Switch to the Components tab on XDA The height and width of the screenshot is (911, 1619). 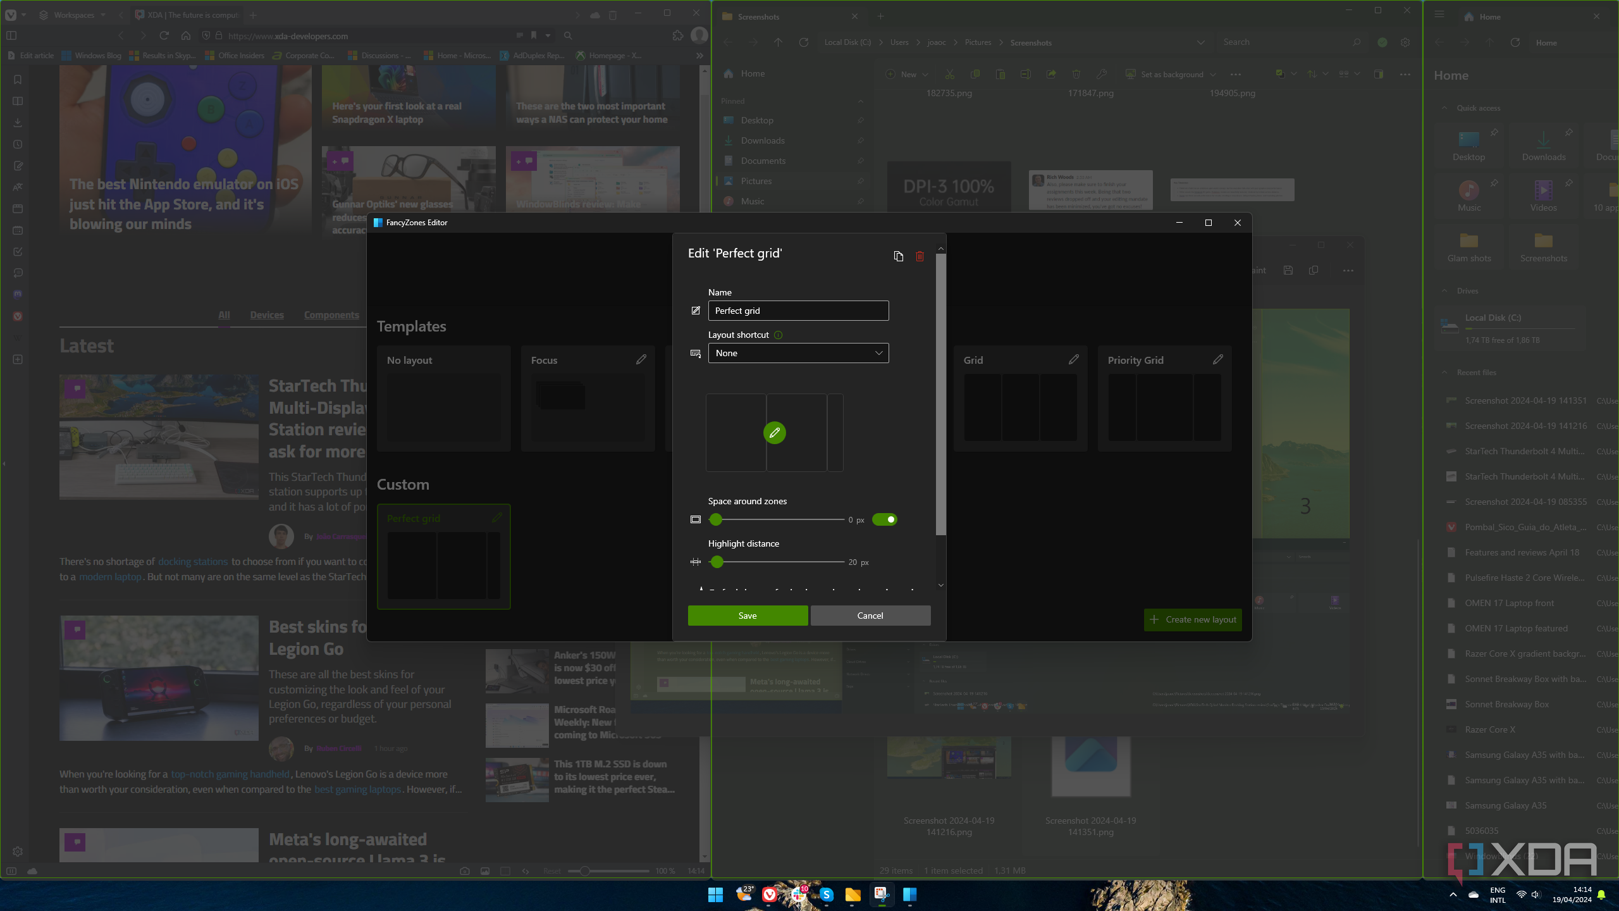331,315
